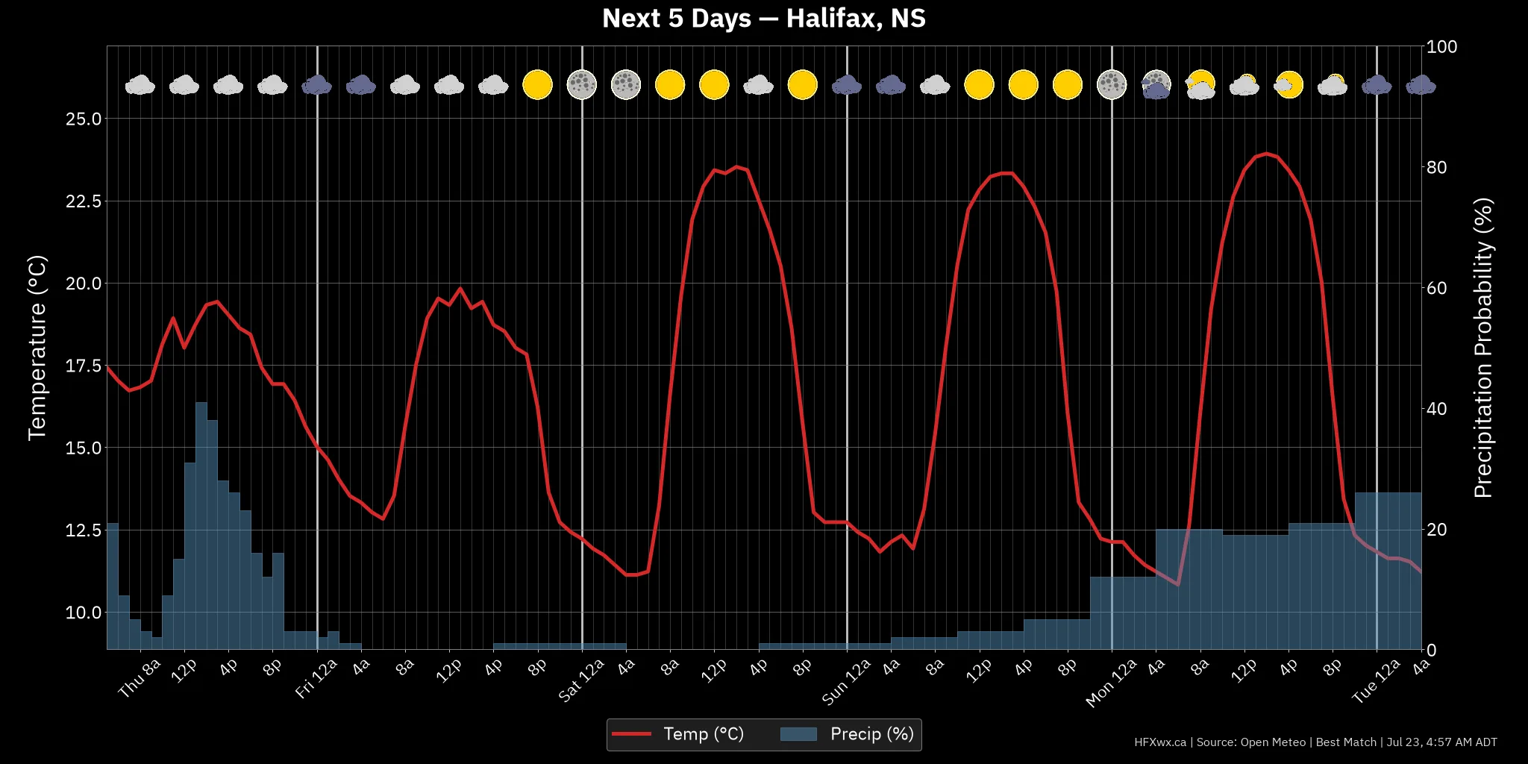
Task: Select the moon icon at Saturday 12 AM
Action: point(582,85)
